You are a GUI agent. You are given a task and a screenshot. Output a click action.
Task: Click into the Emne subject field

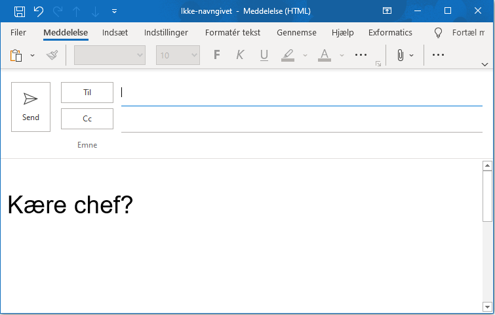tap(302, 145)
